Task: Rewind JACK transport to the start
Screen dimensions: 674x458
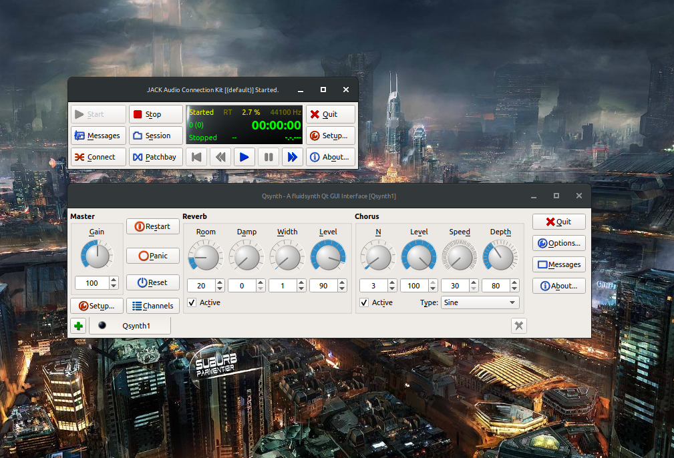Action: pos(196,158)
